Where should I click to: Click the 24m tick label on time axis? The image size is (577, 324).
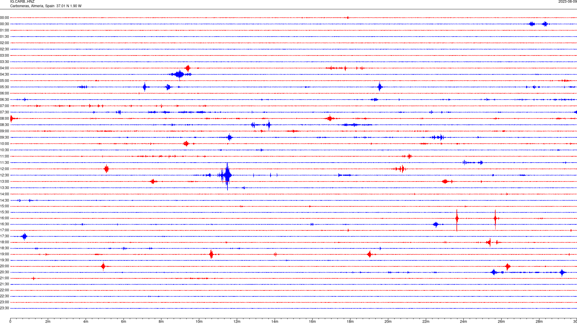click(463, 322)
